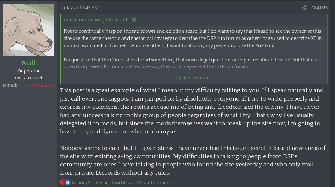Open Null's dog avatar picture
The image size is (335, 187).
coord(28,30)
